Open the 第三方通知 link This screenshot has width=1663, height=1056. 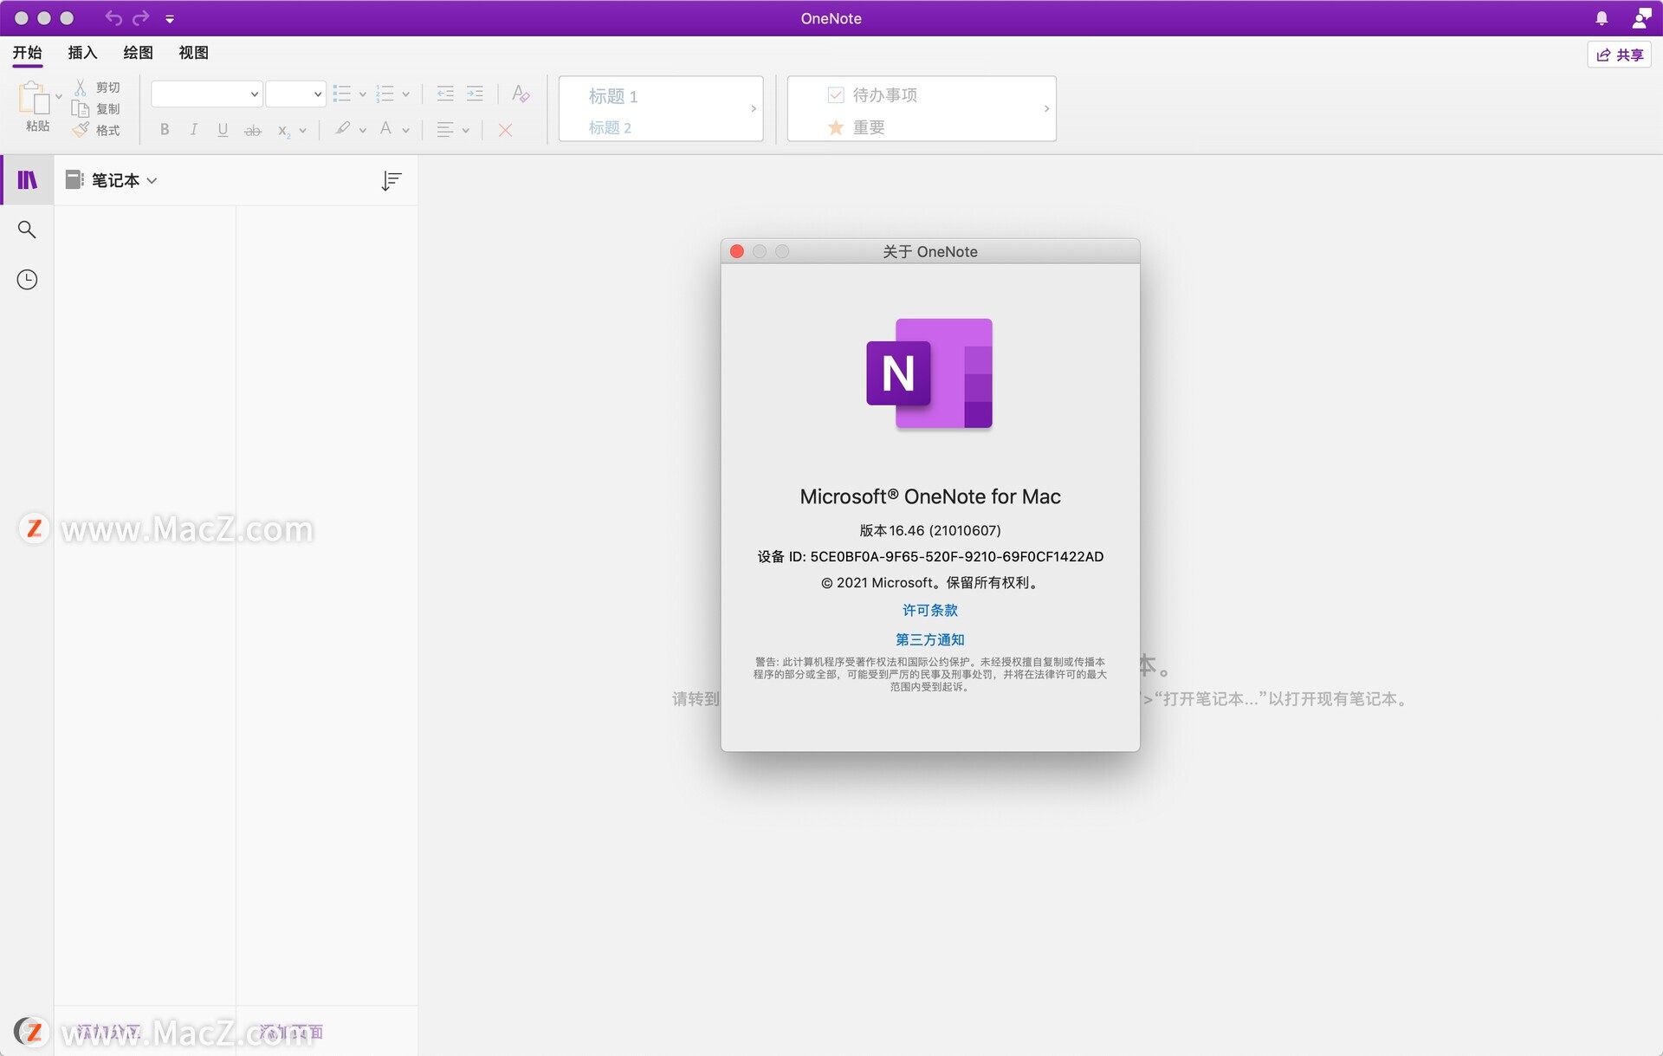930,640
